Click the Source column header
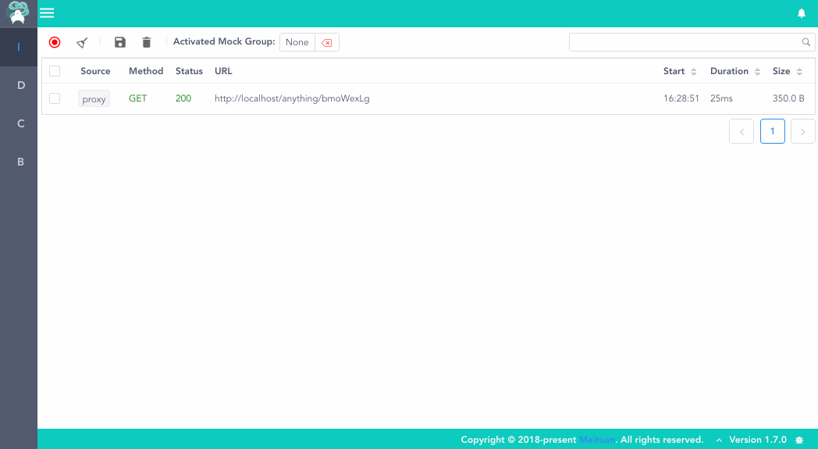818x449 pixels. [x=95, y=71]
